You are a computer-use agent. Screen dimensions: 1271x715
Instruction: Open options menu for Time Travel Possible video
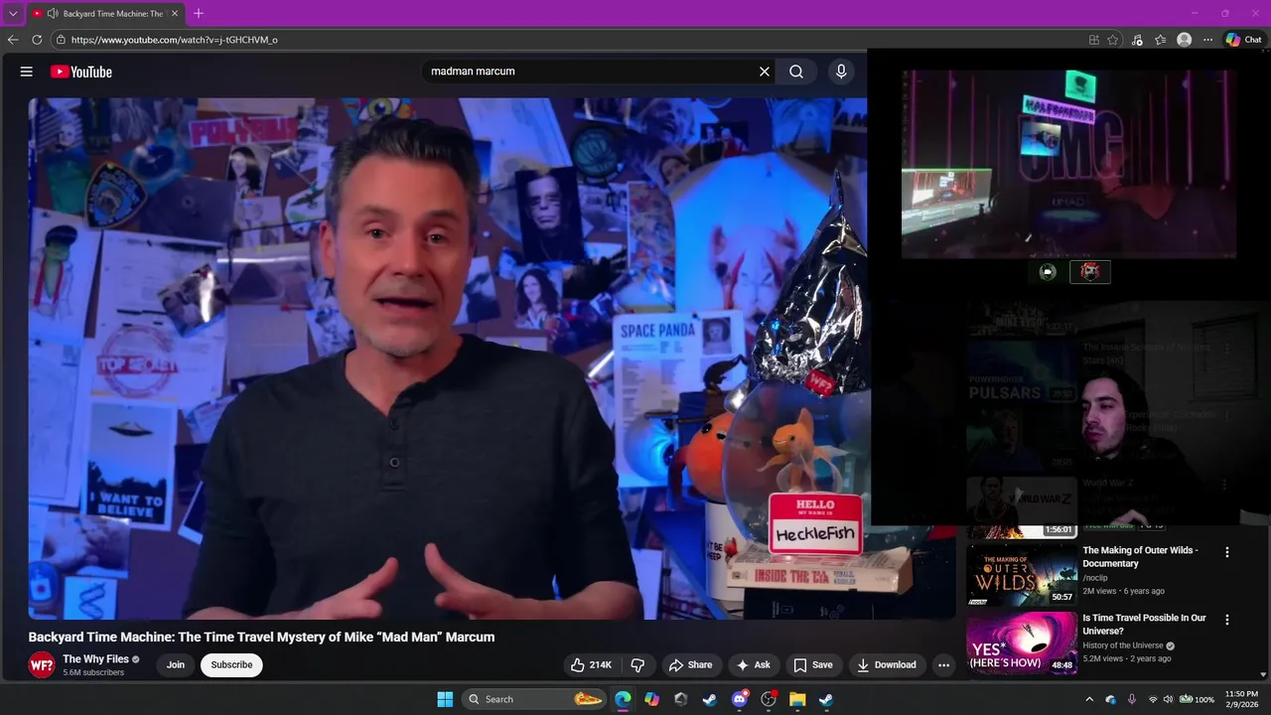(1227, 620)
